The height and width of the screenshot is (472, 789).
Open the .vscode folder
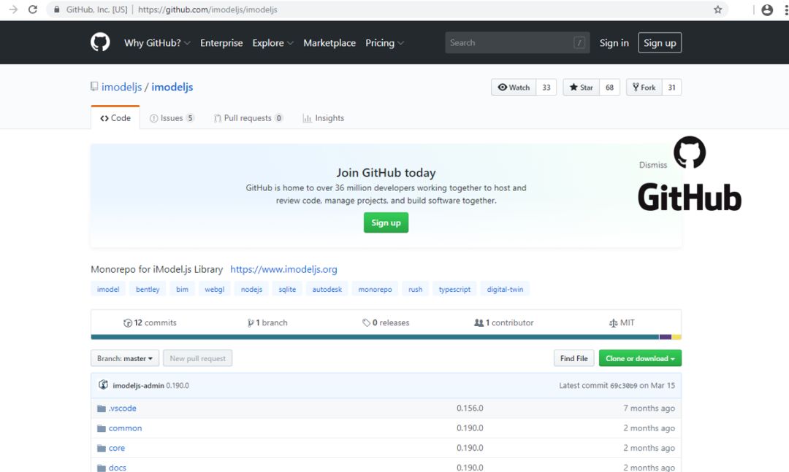(x=122, y=408)
